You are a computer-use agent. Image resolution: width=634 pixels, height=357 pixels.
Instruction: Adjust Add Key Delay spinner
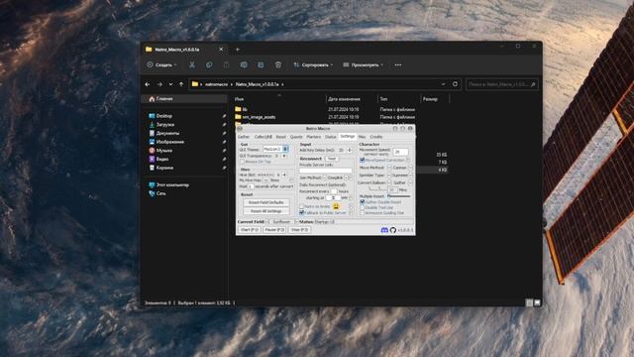coord(350,150)
